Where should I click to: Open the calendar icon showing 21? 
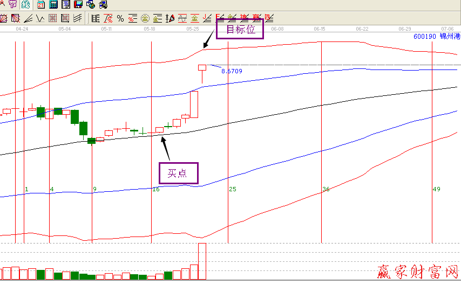click(42, 5)
